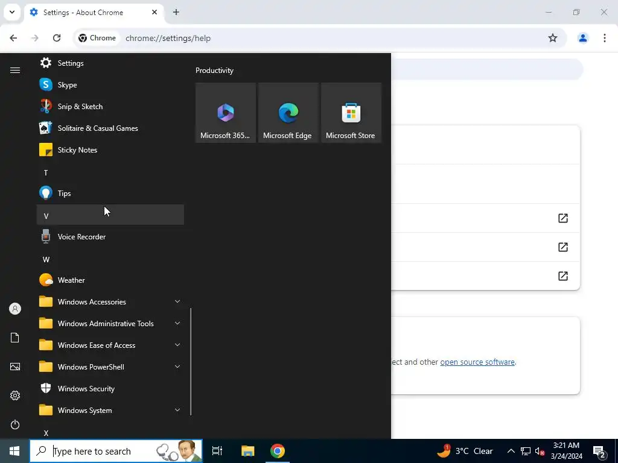Open Settings app from Start menu list
The image size is (618, 463).
pyautogui.click(x=110, y=63)
